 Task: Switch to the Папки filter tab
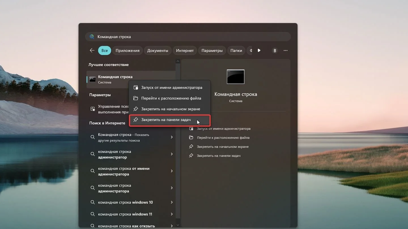pyautogui.click(x=236, y=51)
